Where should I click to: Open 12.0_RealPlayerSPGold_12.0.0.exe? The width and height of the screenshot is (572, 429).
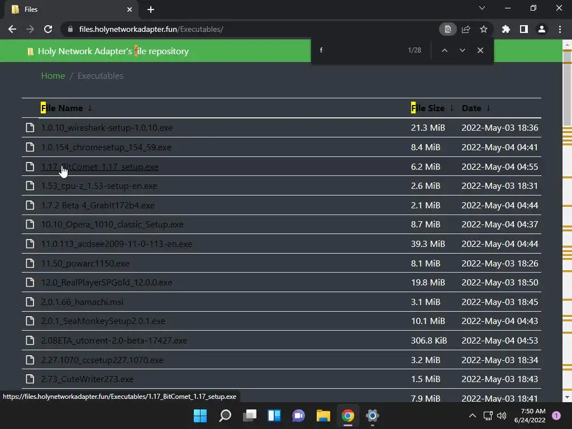click(x=107, y=282)
